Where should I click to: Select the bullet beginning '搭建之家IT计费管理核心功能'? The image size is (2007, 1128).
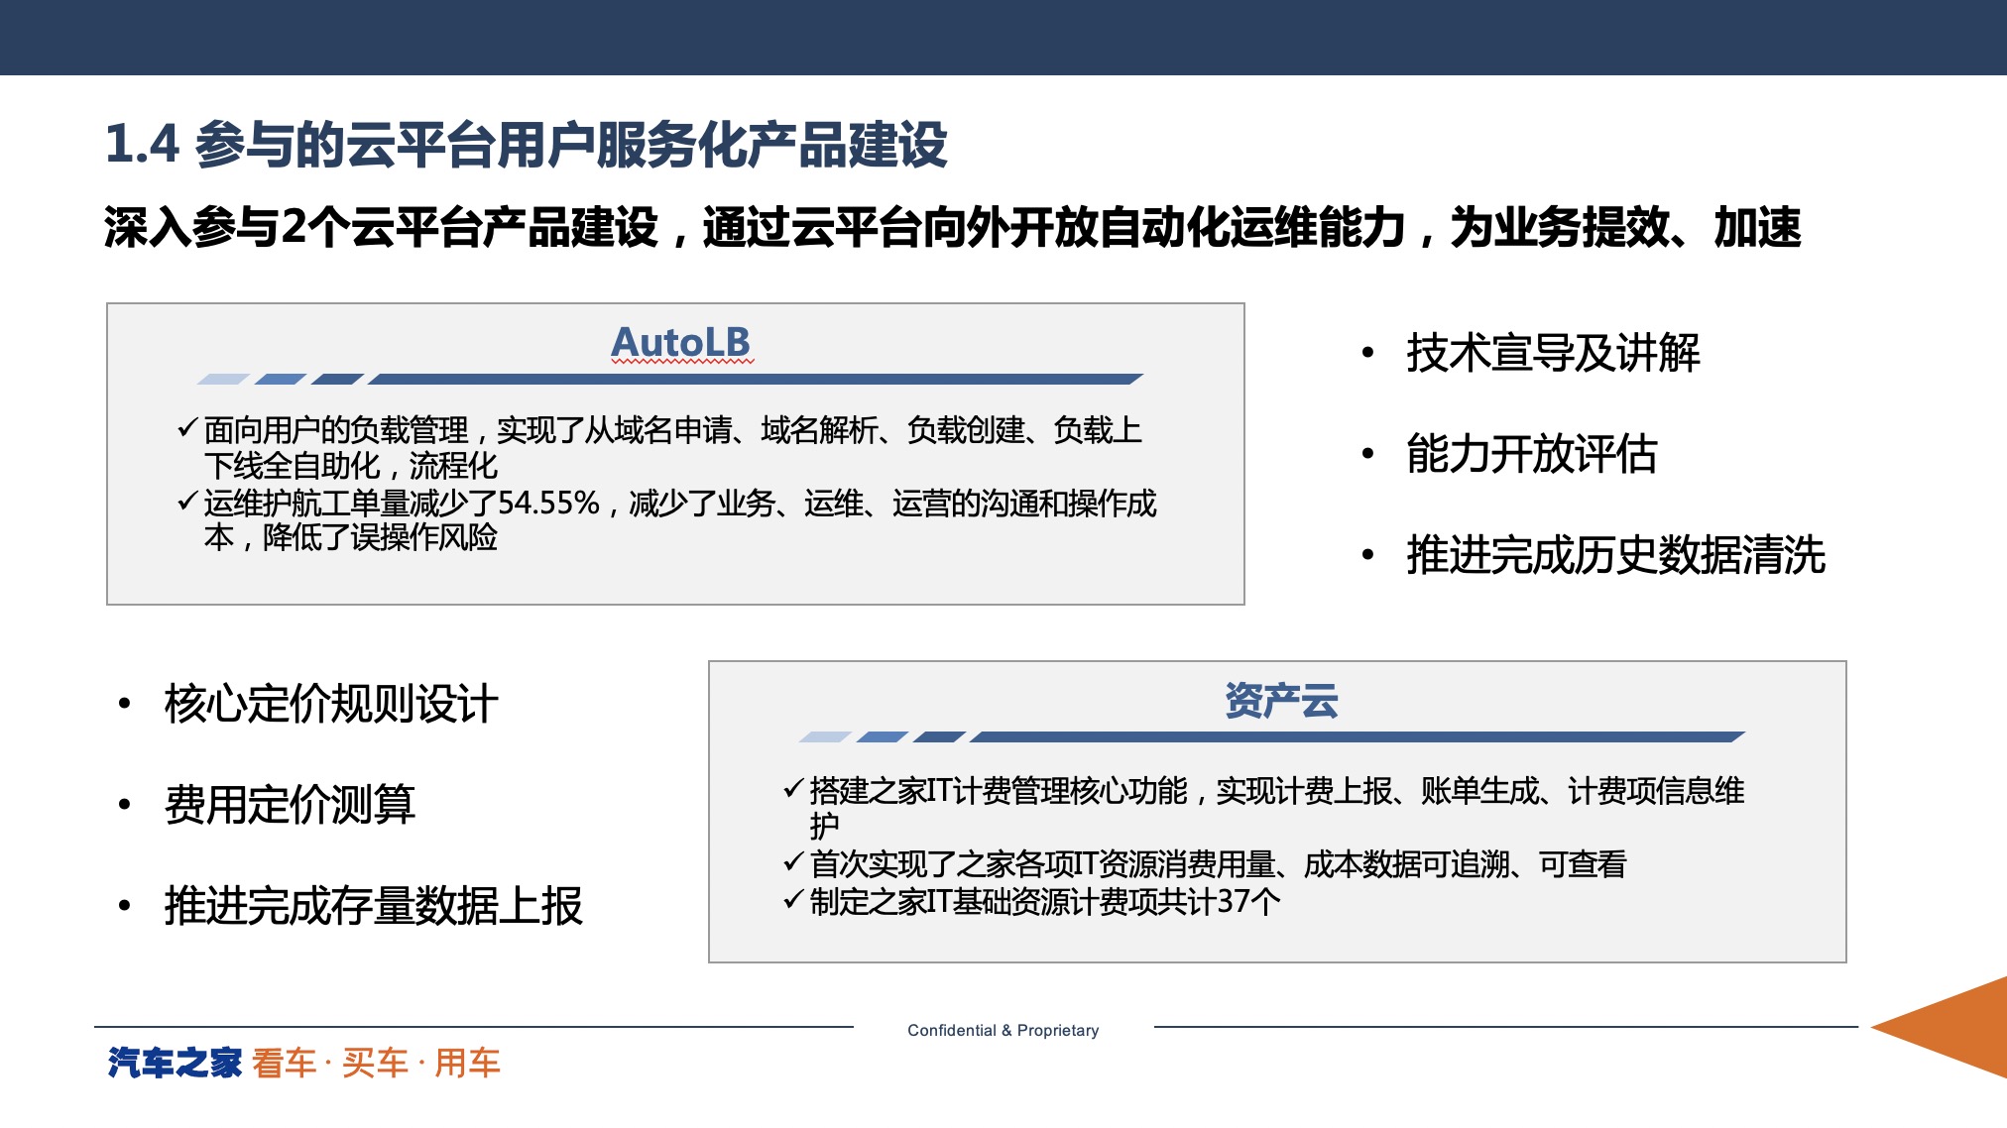point(1263,808)
